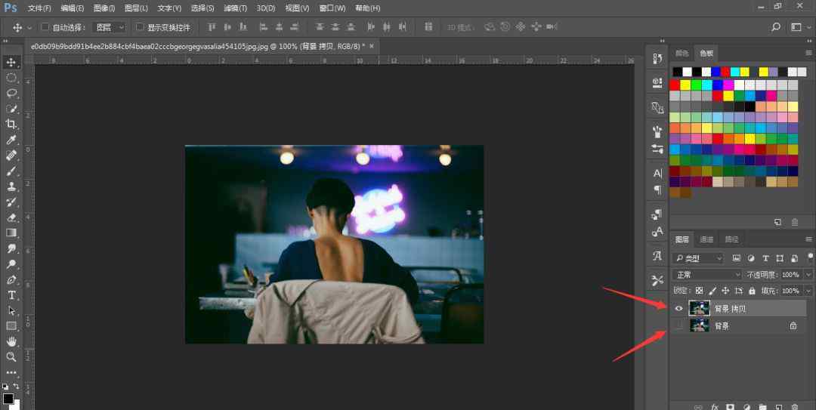Switch to the 颜色 panel tab
Screen dimensions: 816x410
(x=682, y=54)
